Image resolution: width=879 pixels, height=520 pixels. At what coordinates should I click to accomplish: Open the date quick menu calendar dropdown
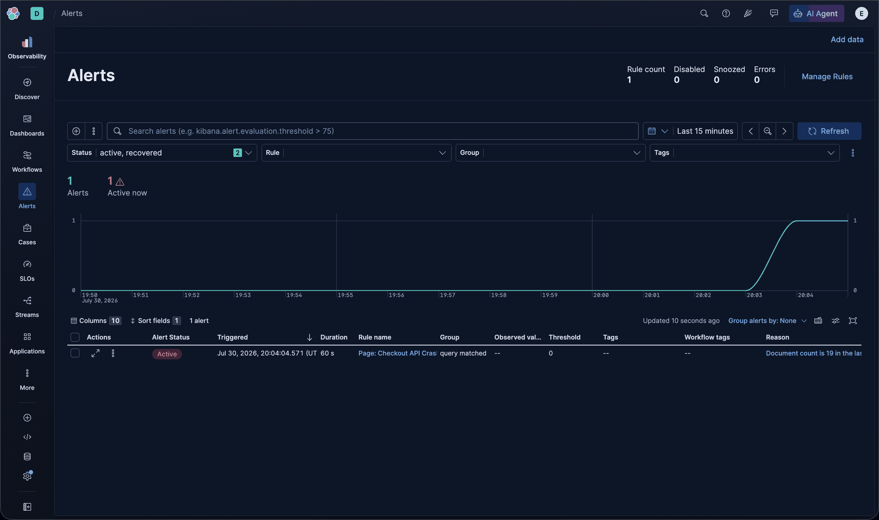coord(658,131)
